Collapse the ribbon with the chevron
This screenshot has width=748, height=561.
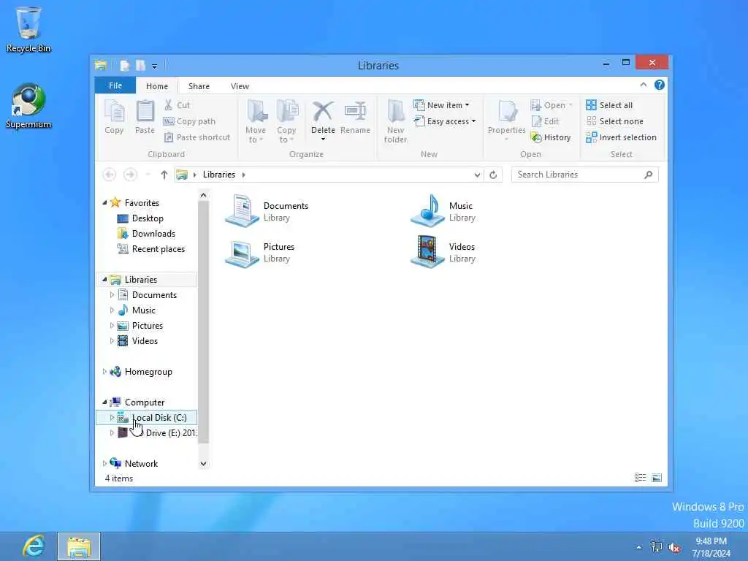click(x=644, y=85)
